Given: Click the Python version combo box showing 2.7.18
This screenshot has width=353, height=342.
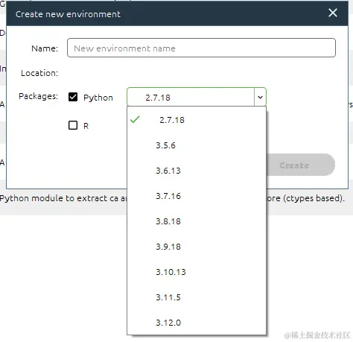Looking at the screenshot, I should (x=197, y=97).
